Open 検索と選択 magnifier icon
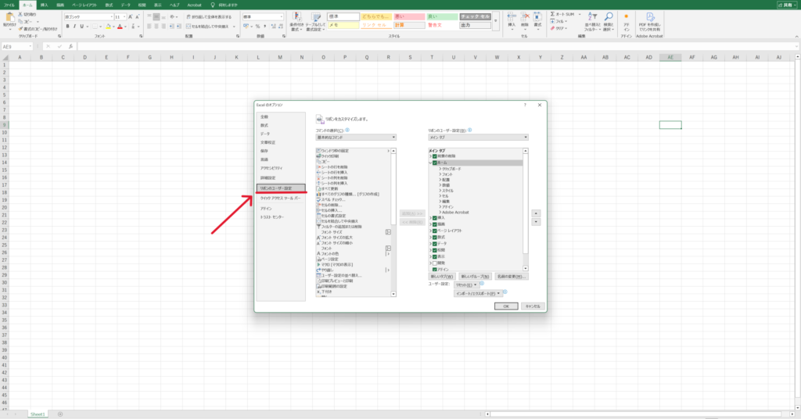The height and width of the screenshot is (419, 801). [x=609, y=16]
